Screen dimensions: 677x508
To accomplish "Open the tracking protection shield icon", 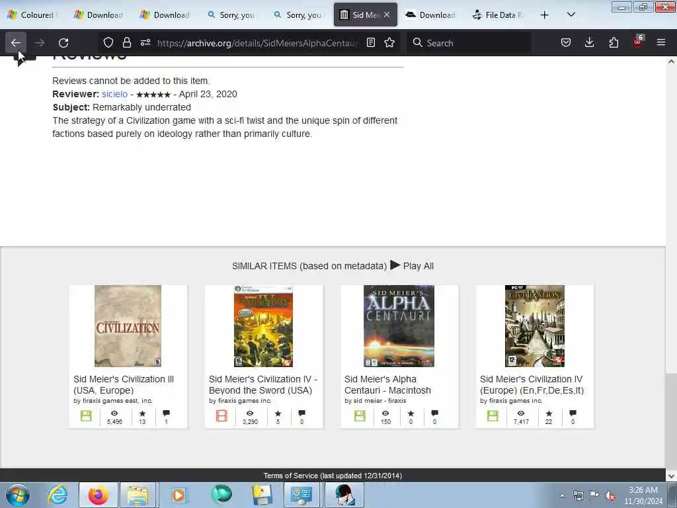I will pyautogui.click(x=108, y=42).
